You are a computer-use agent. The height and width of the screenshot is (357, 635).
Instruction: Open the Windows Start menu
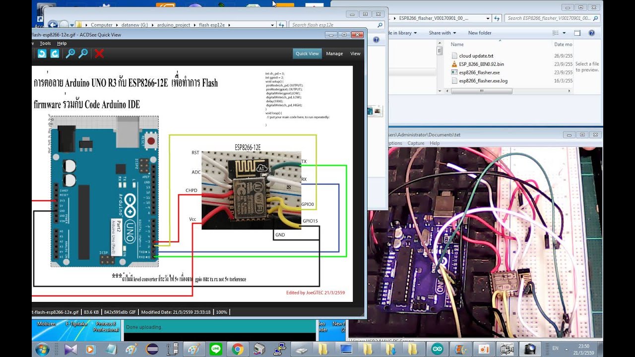(42, 349)
